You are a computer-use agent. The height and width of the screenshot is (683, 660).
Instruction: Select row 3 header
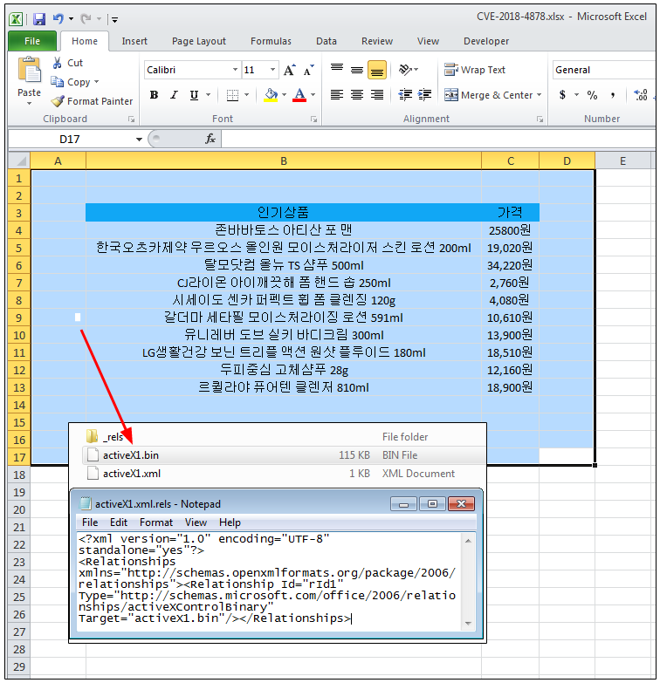coord(18,213)
